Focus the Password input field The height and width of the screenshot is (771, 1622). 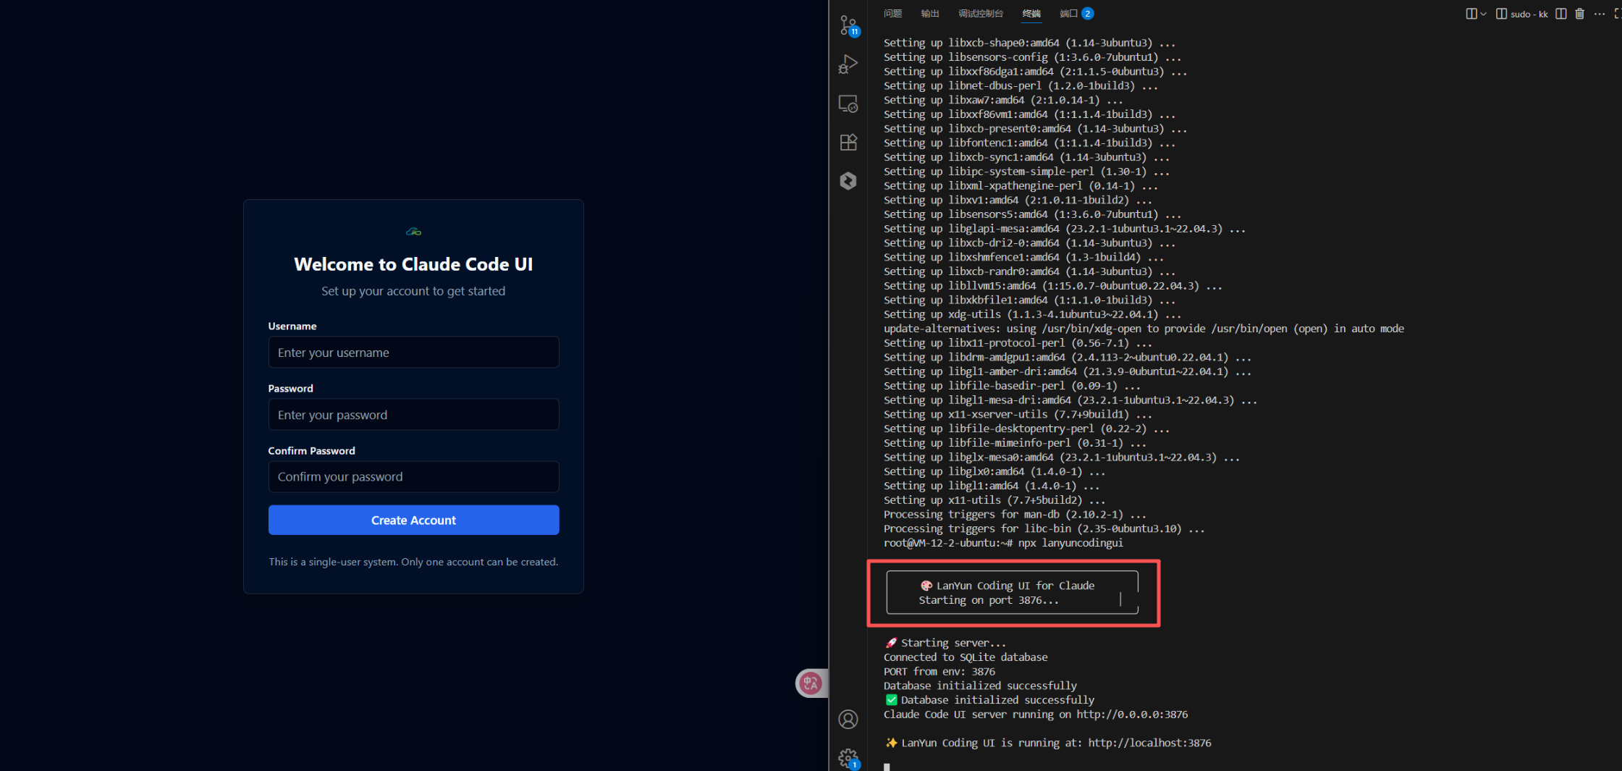413,415
